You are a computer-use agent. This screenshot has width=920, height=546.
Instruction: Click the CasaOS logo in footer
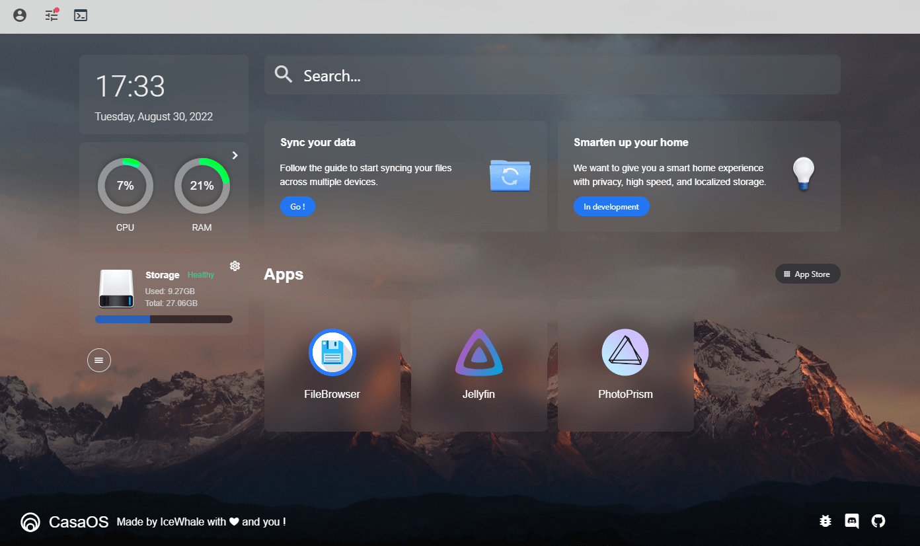click(x=30, y=522)
